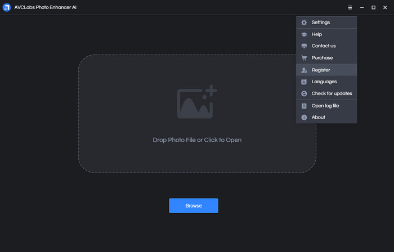Click the Purchase shopping cart icon
Viewport: 394px width, 252px height.
[304, 58]
